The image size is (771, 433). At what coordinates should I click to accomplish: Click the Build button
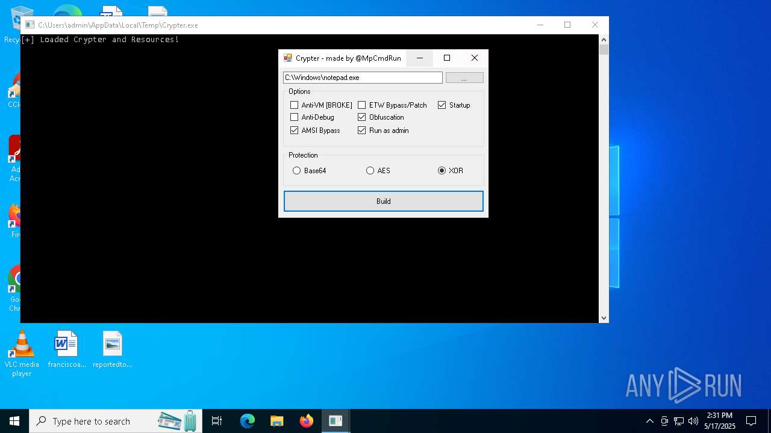pyautogui.click(x=384, y=201)
